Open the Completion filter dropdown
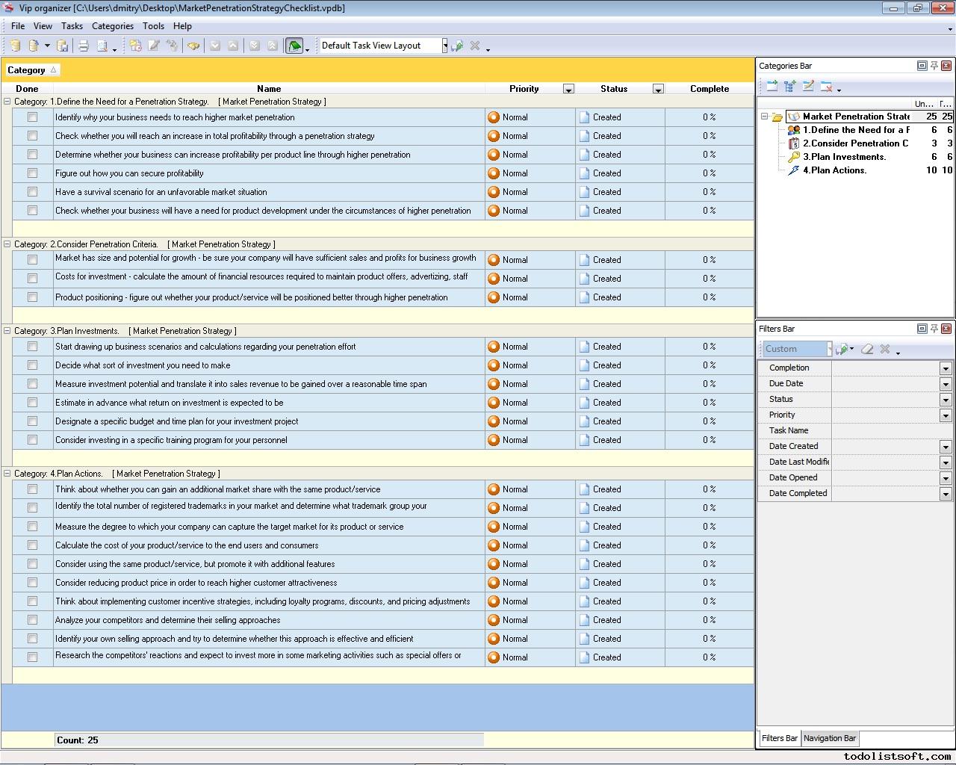The height and width of the screenshot is (765, 956). click(x=945, y=368)
